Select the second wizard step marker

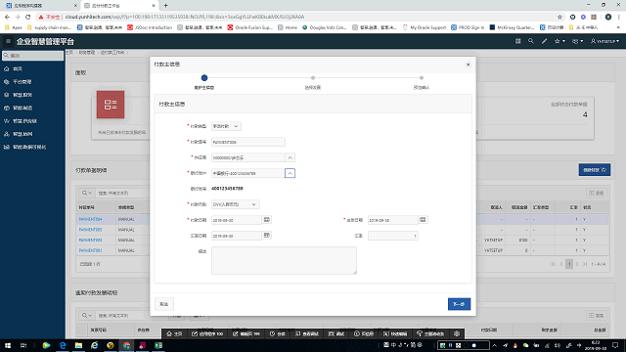tap(313, 78)
